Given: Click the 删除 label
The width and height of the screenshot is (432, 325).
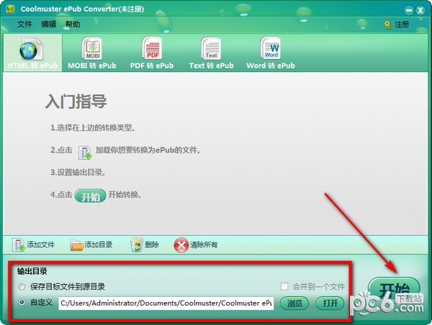Looking at the screenshot, I should [x=152, y=244].
